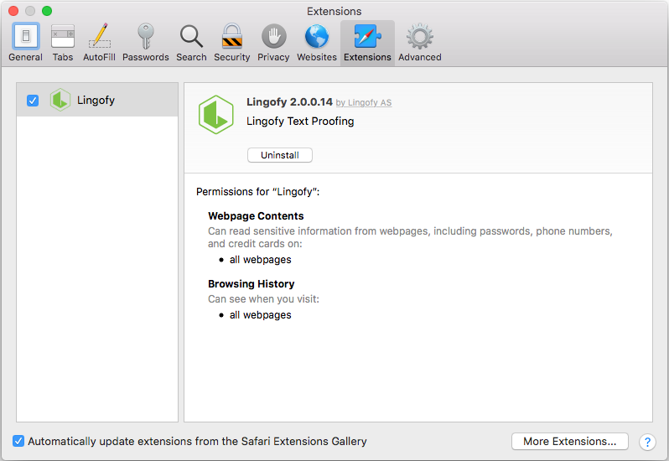Open the Security preferences pane

[231, 43]
